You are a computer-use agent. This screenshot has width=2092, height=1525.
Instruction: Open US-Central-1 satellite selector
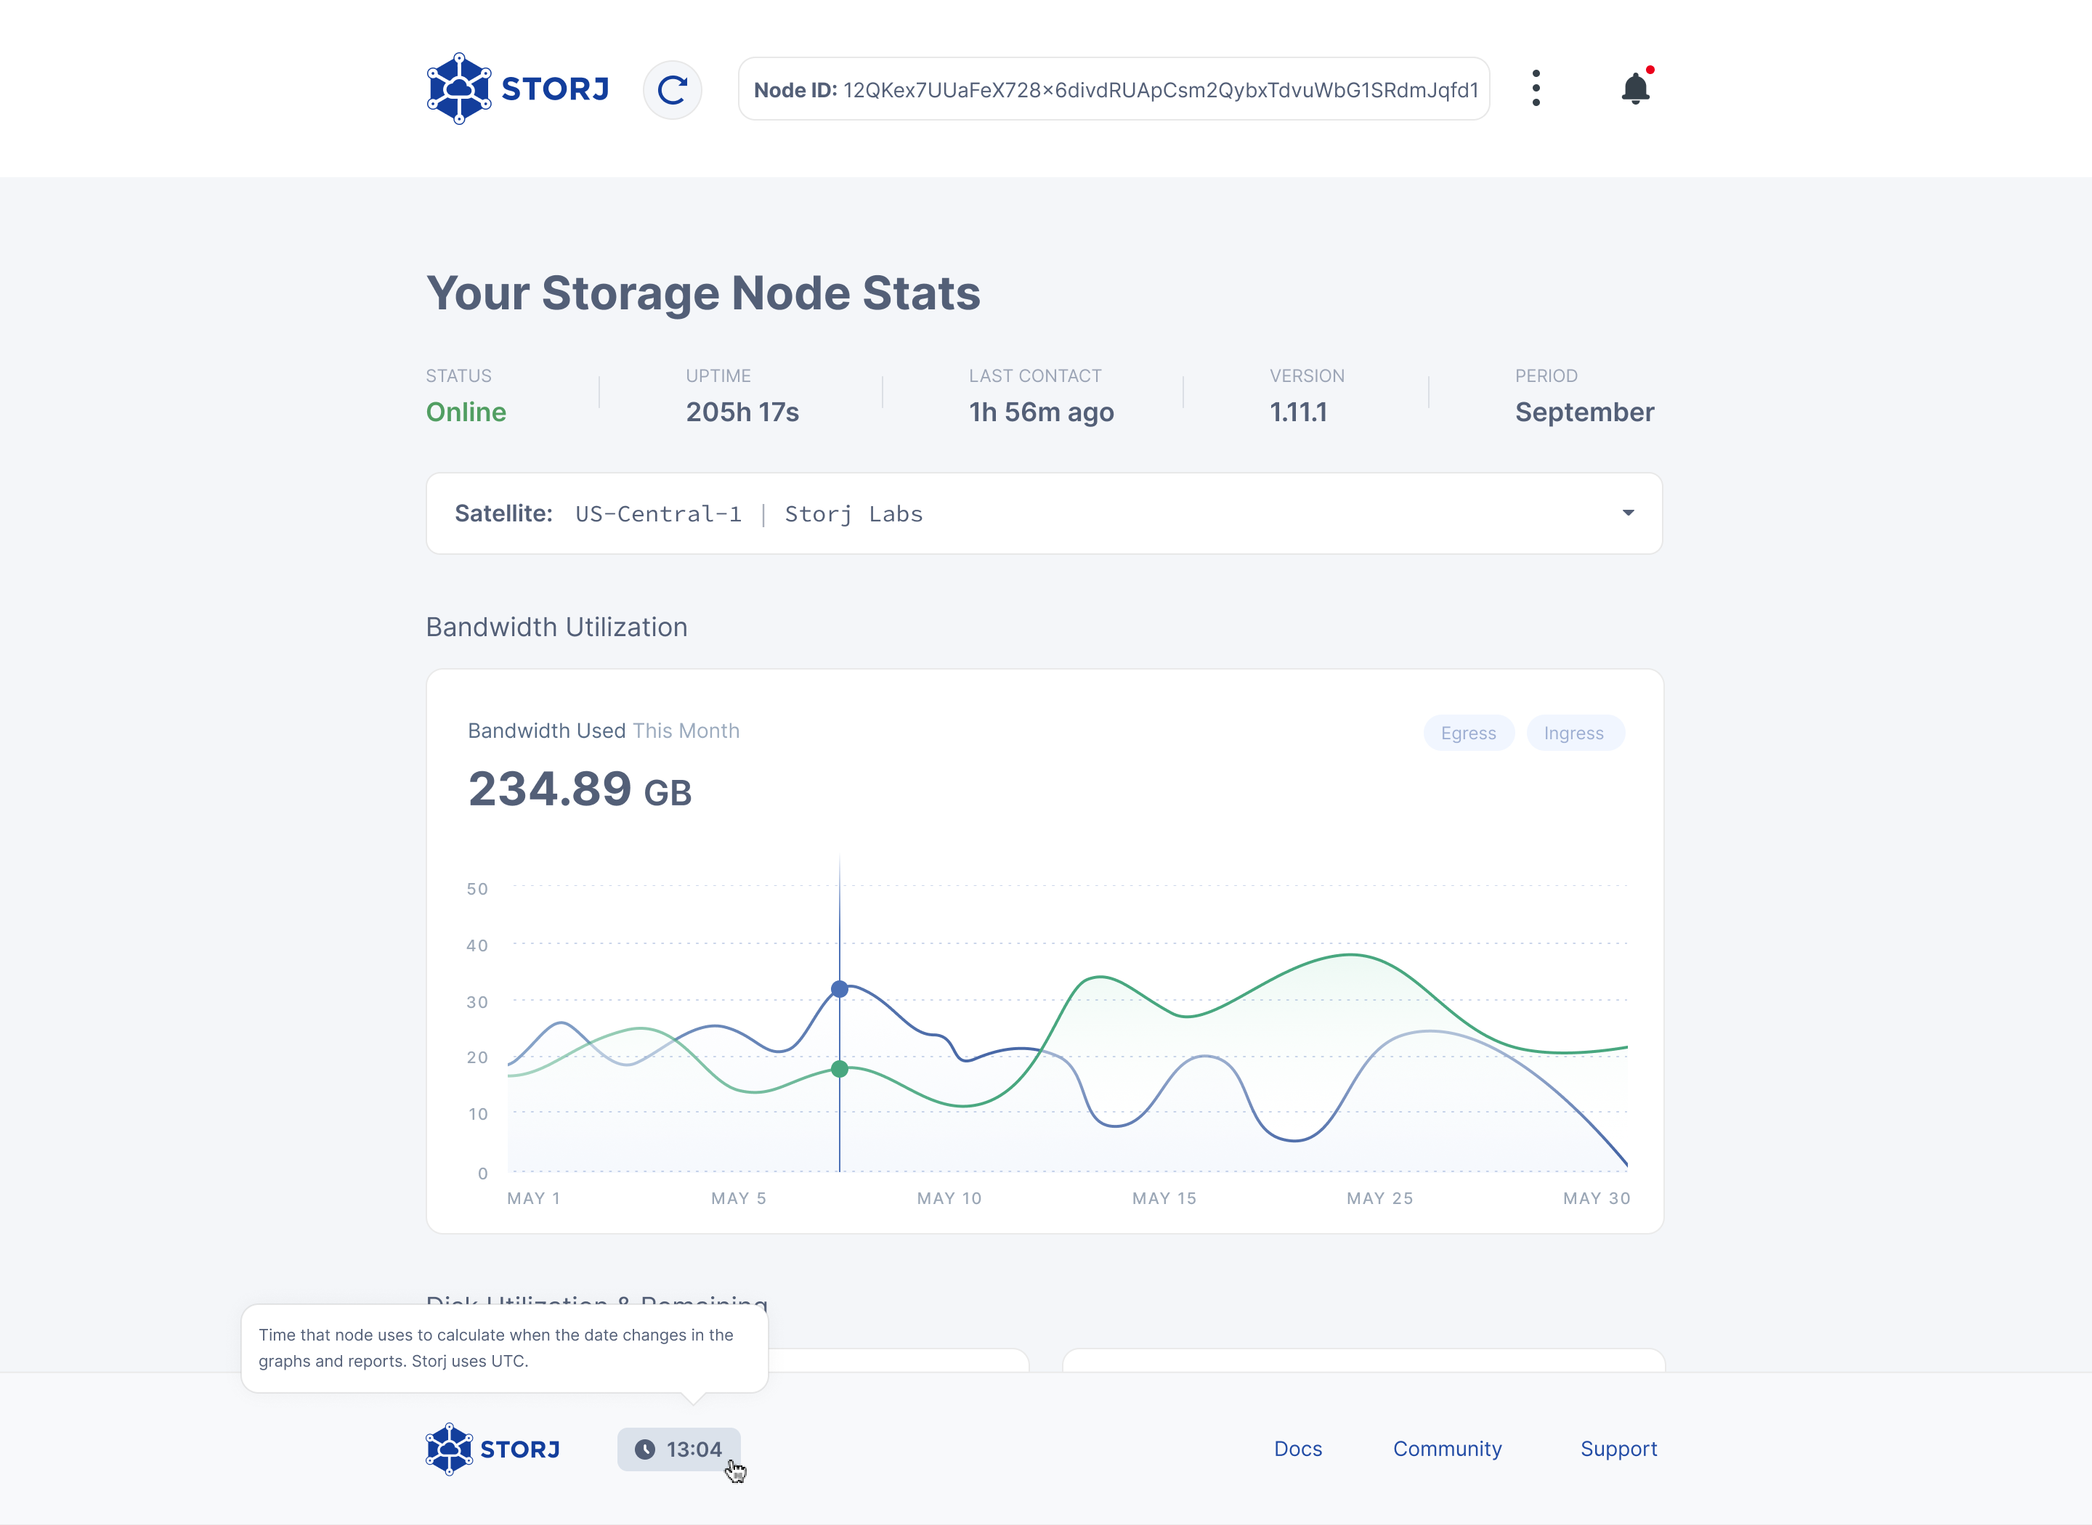tap(747, 514)
